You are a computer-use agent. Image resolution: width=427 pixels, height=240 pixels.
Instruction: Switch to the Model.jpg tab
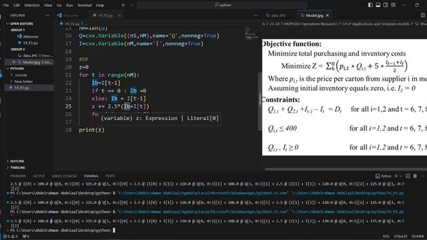[x=314, y=15]
